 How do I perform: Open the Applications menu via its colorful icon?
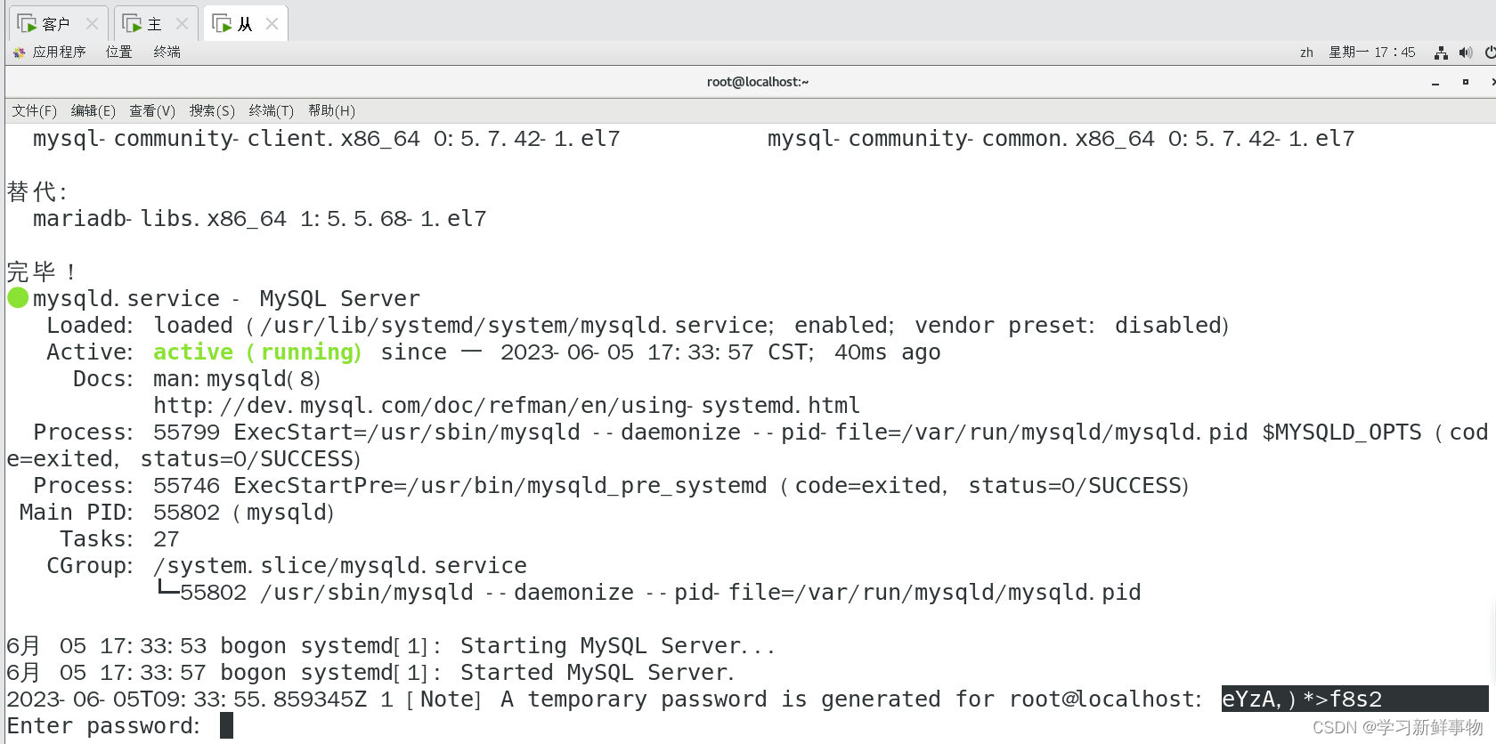coord(19,52)
